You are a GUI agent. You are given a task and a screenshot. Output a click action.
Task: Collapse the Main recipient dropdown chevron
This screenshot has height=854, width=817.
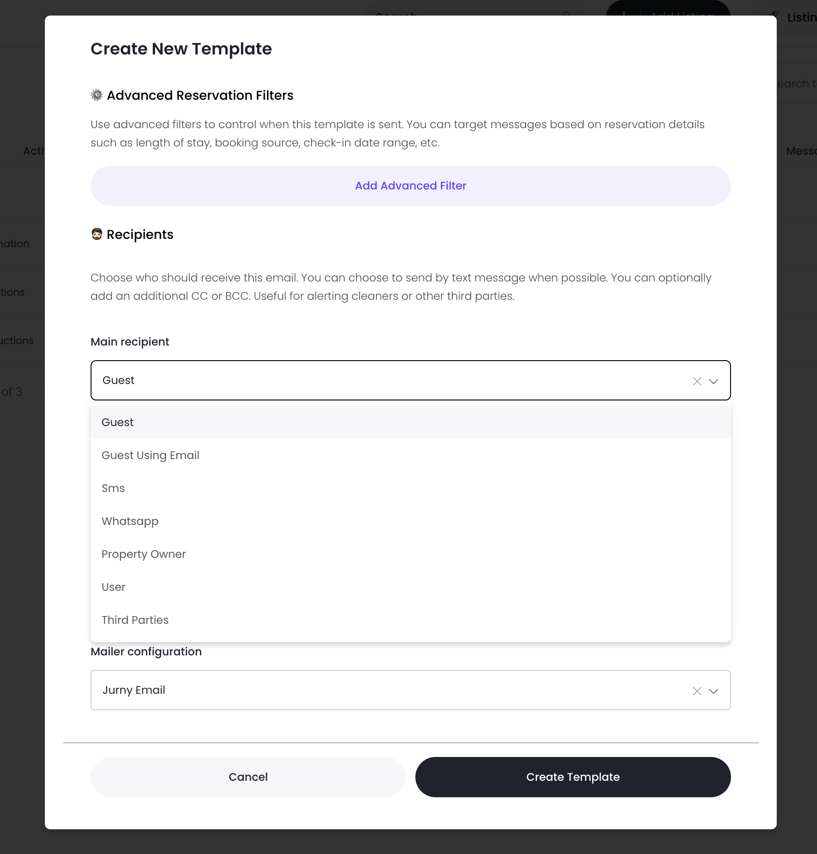[x=713, y=381]
